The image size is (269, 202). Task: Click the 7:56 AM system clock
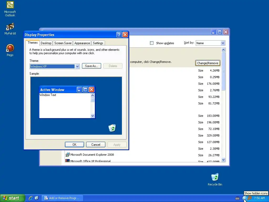[259, 198]
